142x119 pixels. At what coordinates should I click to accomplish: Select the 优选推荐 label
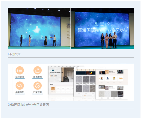coord(37,77)
